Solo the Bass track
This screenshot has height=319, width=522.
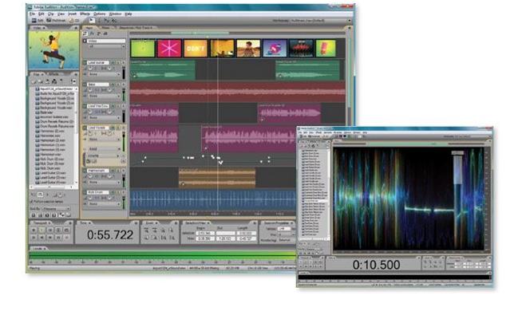click(118, 85)
